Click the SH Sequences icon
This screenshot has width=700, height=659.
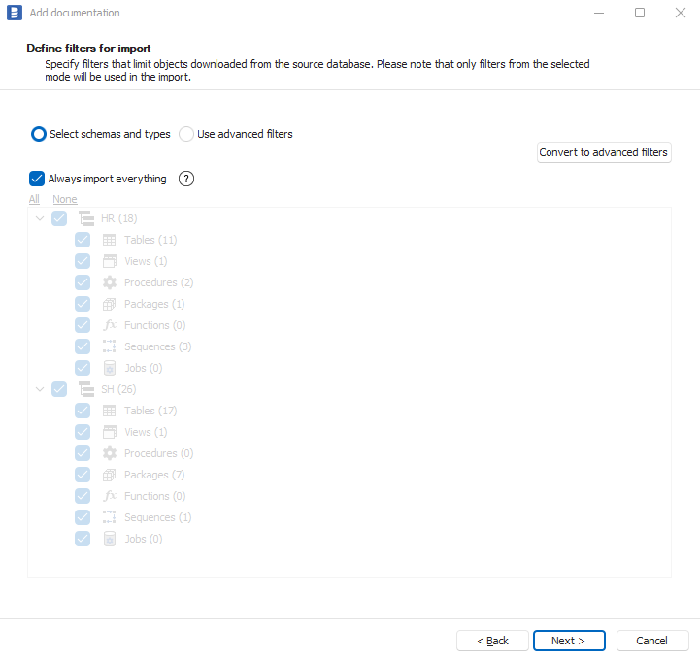click(x=110, y=517)
